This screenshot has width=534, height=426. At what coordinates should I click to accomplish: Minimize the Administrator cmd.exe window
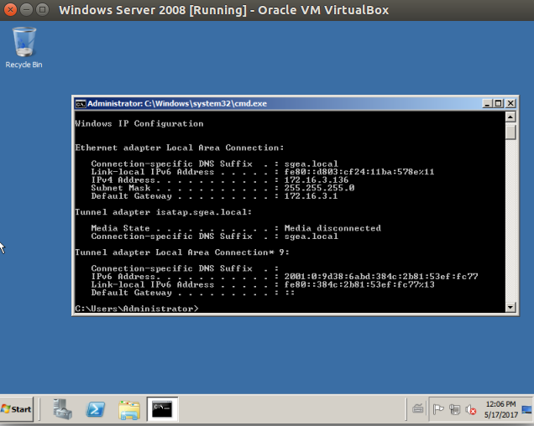pyautogui.click(x=486, y=104)
